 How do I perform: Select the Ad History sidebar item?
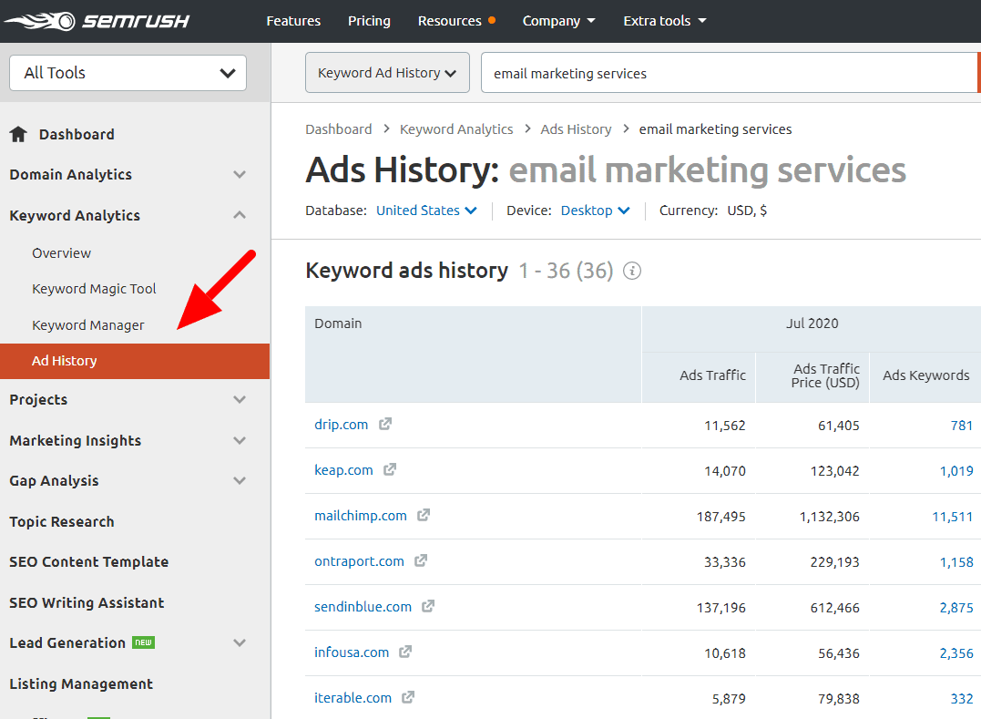click(135, 361)
